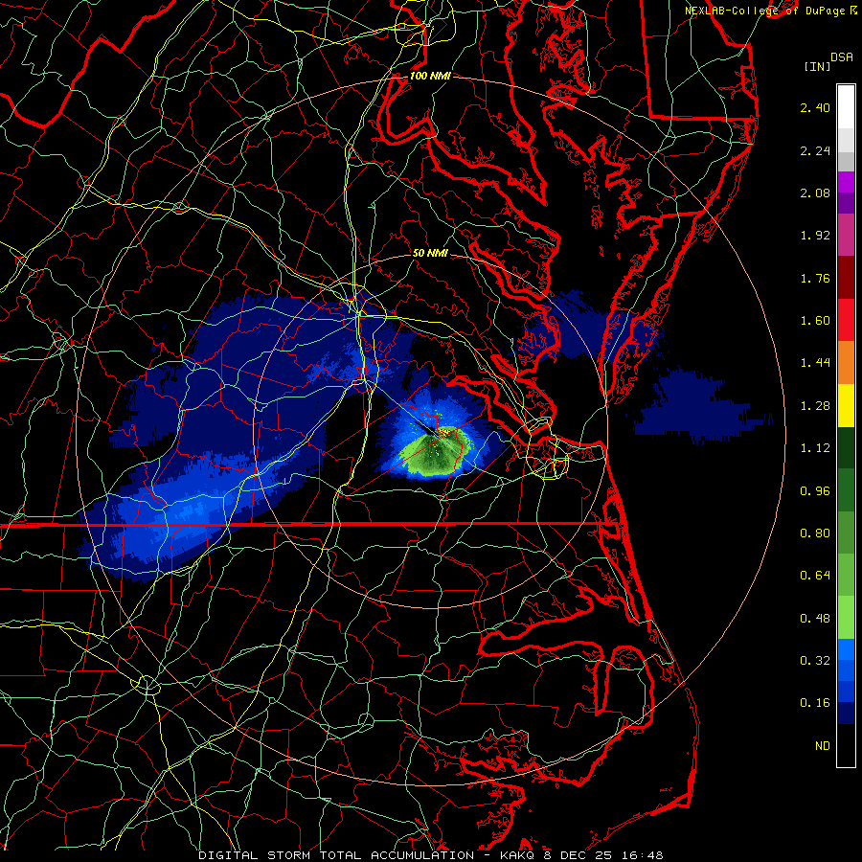Select the 1.28 legend value
Screen dimensions: 862x862
[x=815, y=406]
